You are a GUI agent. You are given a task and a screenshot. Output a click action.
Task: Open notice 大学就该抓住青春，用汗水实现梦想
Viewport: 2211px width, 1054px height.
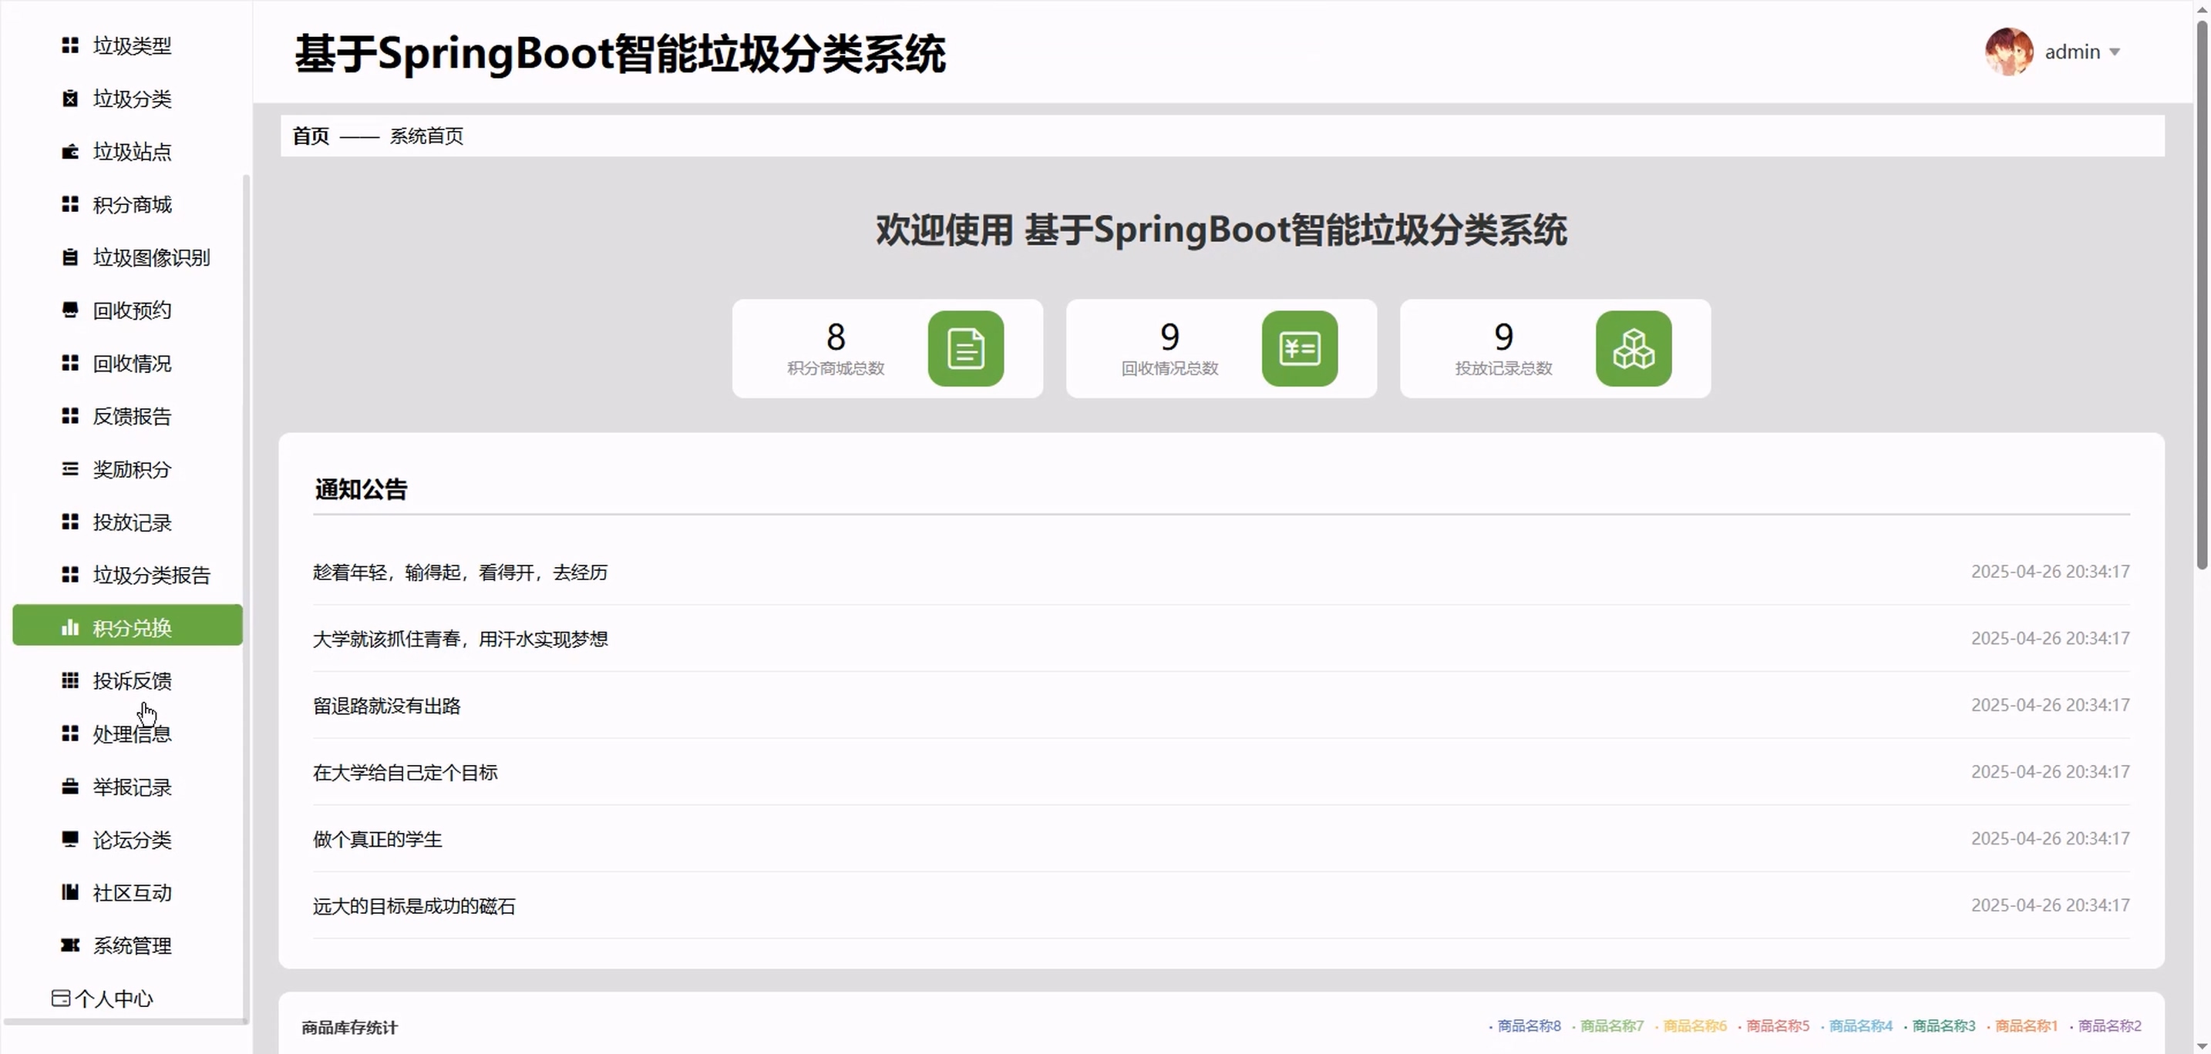tap(460, 639)
